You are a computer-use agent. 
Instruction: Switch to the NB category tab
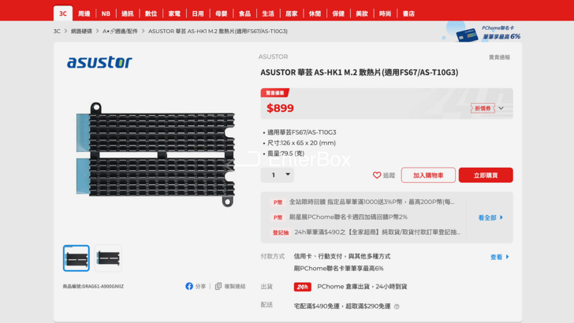click(x=106, y=13)
